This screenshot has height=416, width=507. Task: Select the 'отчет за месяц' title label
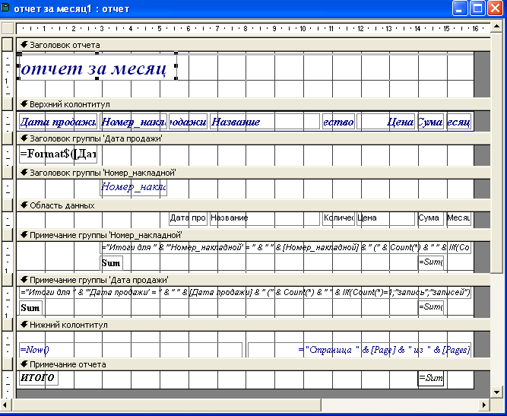click(x=98, y=66)
